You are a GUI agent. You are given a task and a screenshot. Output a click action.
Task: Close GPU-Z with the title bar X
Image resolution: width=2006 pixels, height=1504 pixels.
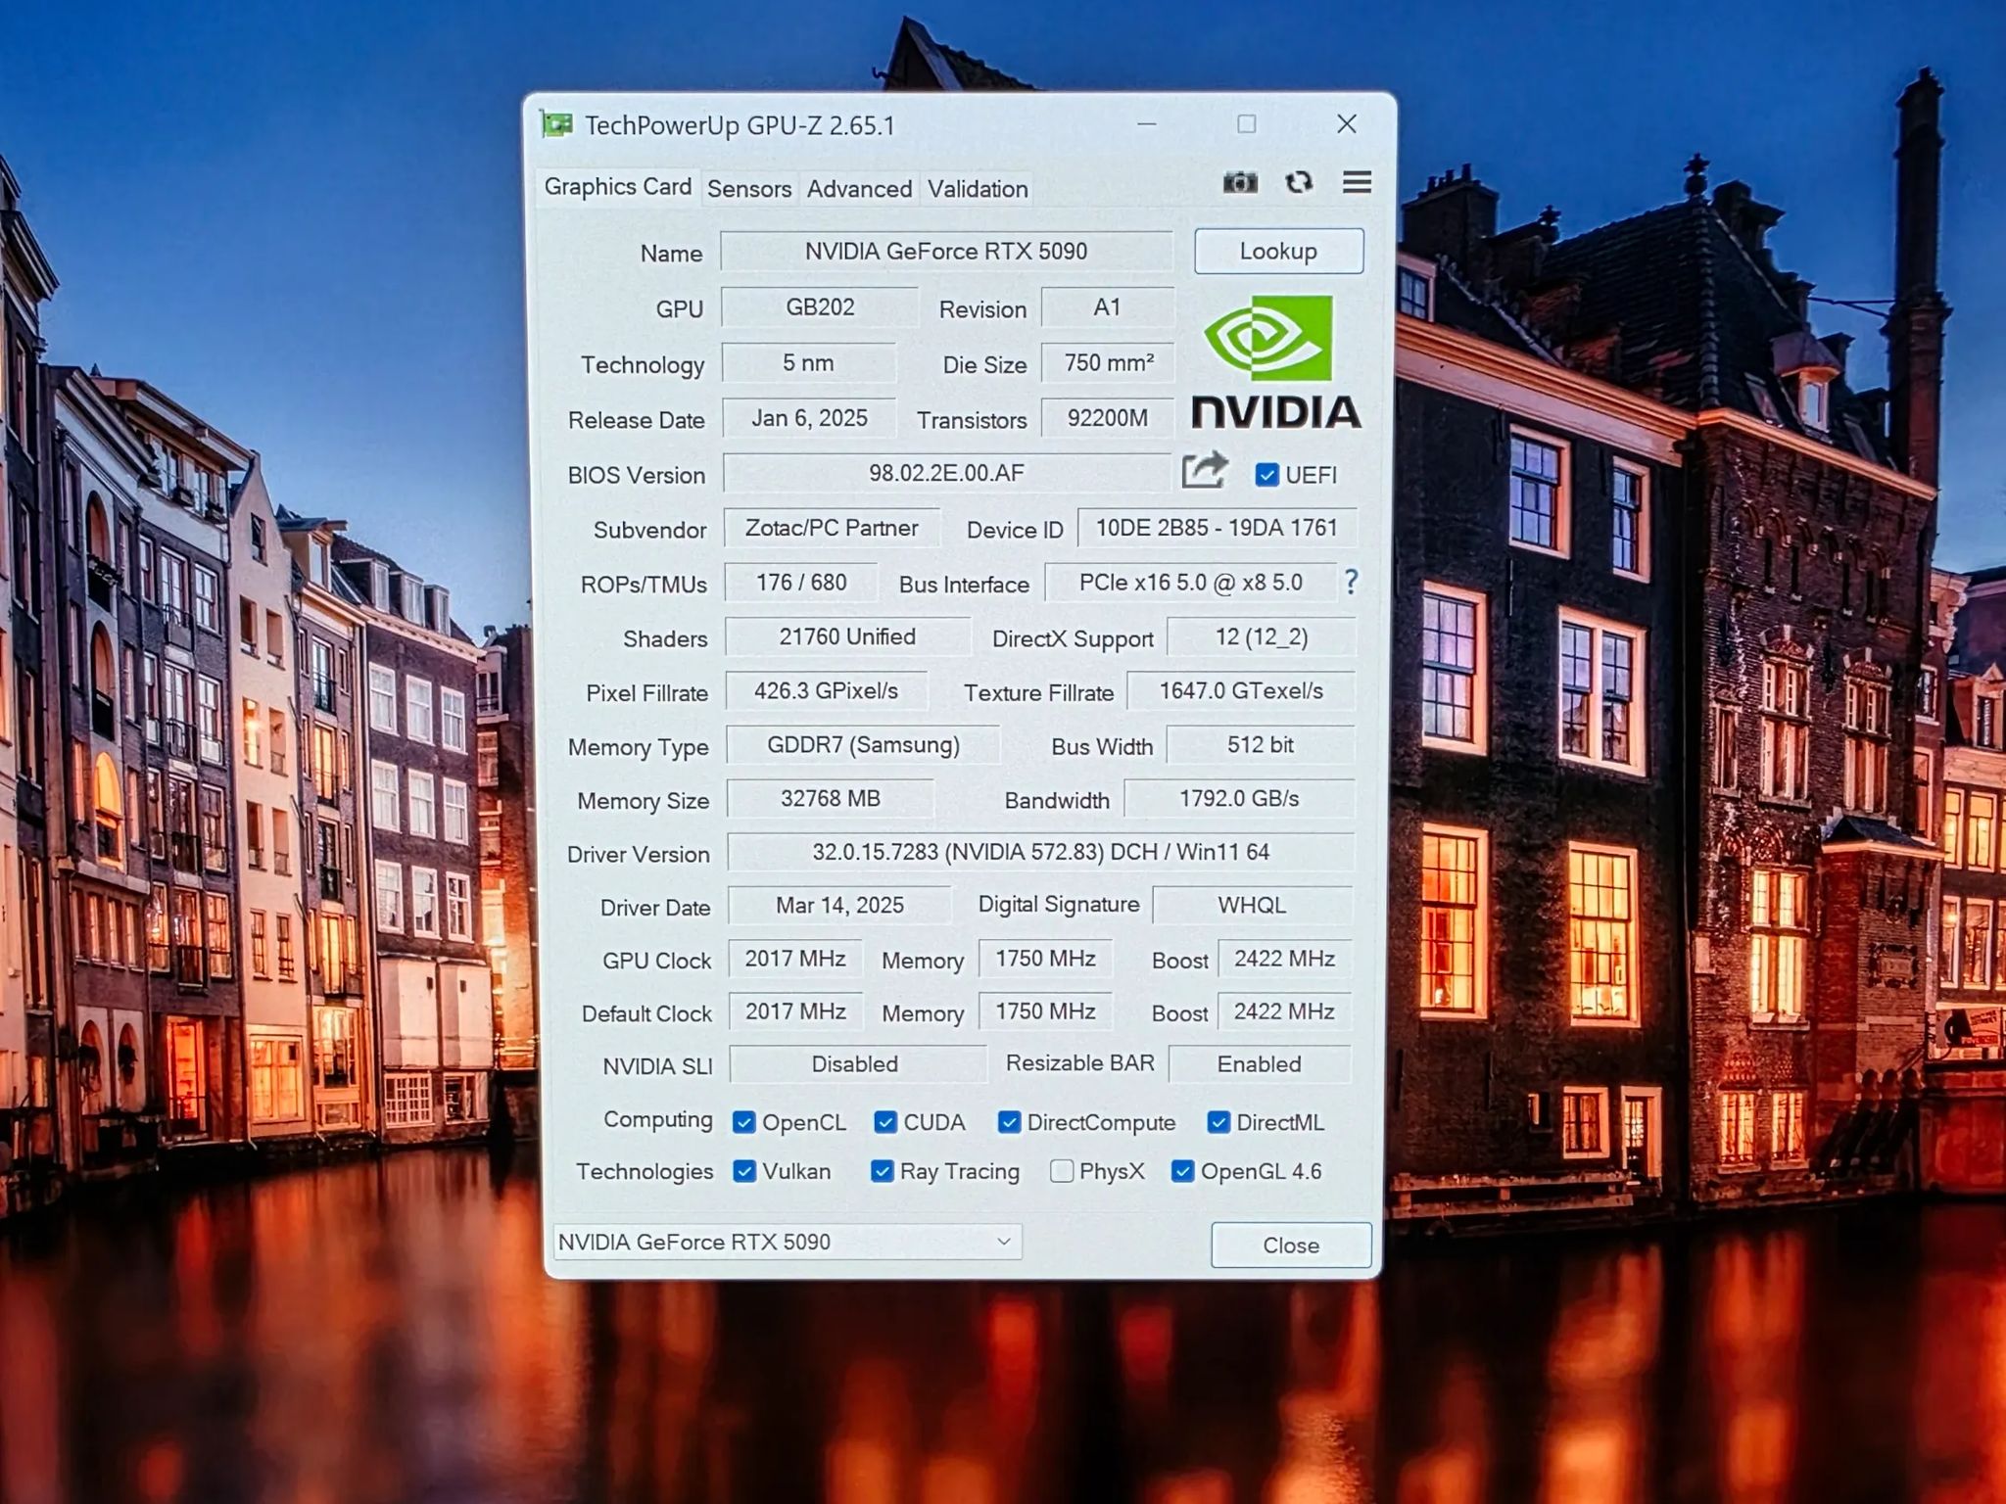pyautogui.click(x=1347, y=123)
